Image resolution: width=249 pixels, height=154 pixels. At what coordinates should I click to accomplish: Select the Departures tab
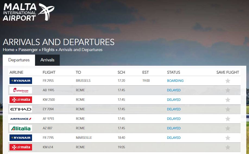point(19,60)
